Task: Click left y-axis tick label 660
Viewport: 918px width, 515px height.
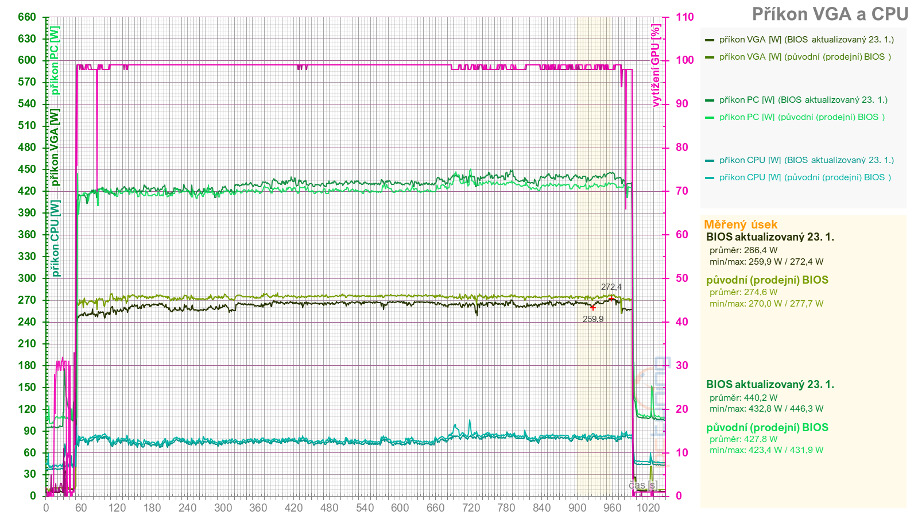Action: 27,17
